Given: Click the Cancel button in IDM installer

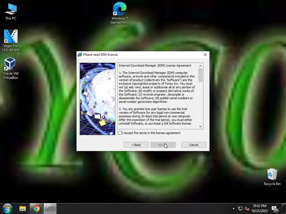Looking at the screenshot, I should tap(194, 145).
